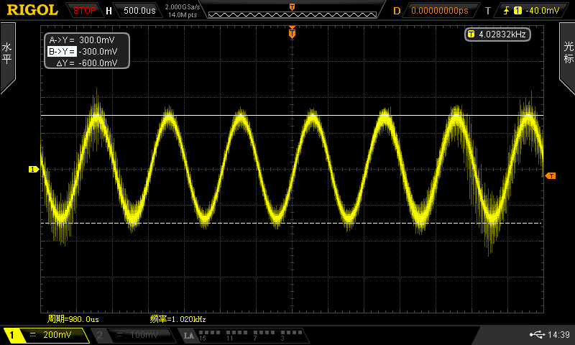This screenshot has height=345, width=575.
Task: Click the orange trigger level marker on right edge
Action: pyautogui.click(x=551, y=176)
